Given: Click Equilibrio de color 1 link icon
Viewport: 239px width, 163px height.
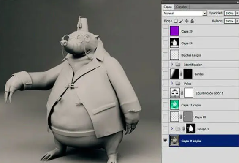Looking at the screenshot, I should click(x=182, y=93).
